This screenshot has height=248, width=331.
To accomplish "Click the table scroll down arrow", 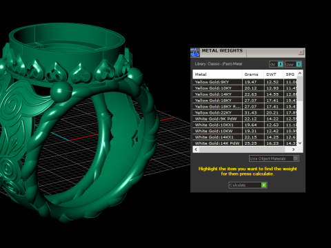I will [x=300, y=143].
